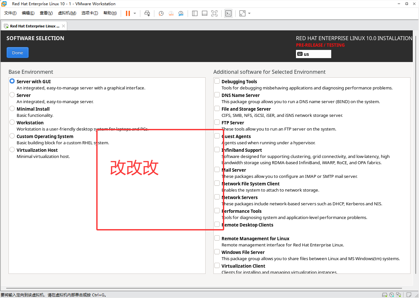This screenshot has height=298, width=419.
Task: Switch to console view
Action: coord(228,13)
